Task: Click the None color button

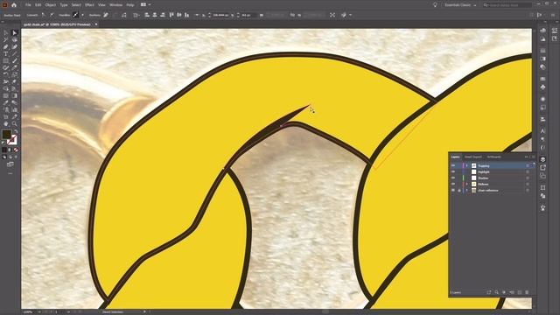Action: click(x=16, y=150)
